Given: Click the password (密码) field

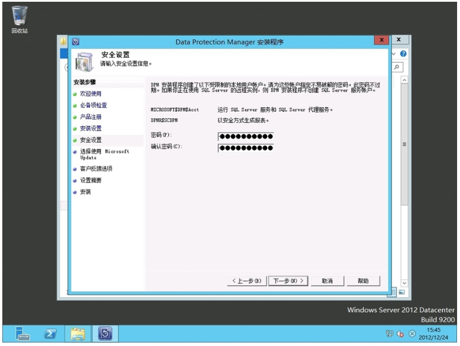Looking at the screenshot, I should click(246, 136).
